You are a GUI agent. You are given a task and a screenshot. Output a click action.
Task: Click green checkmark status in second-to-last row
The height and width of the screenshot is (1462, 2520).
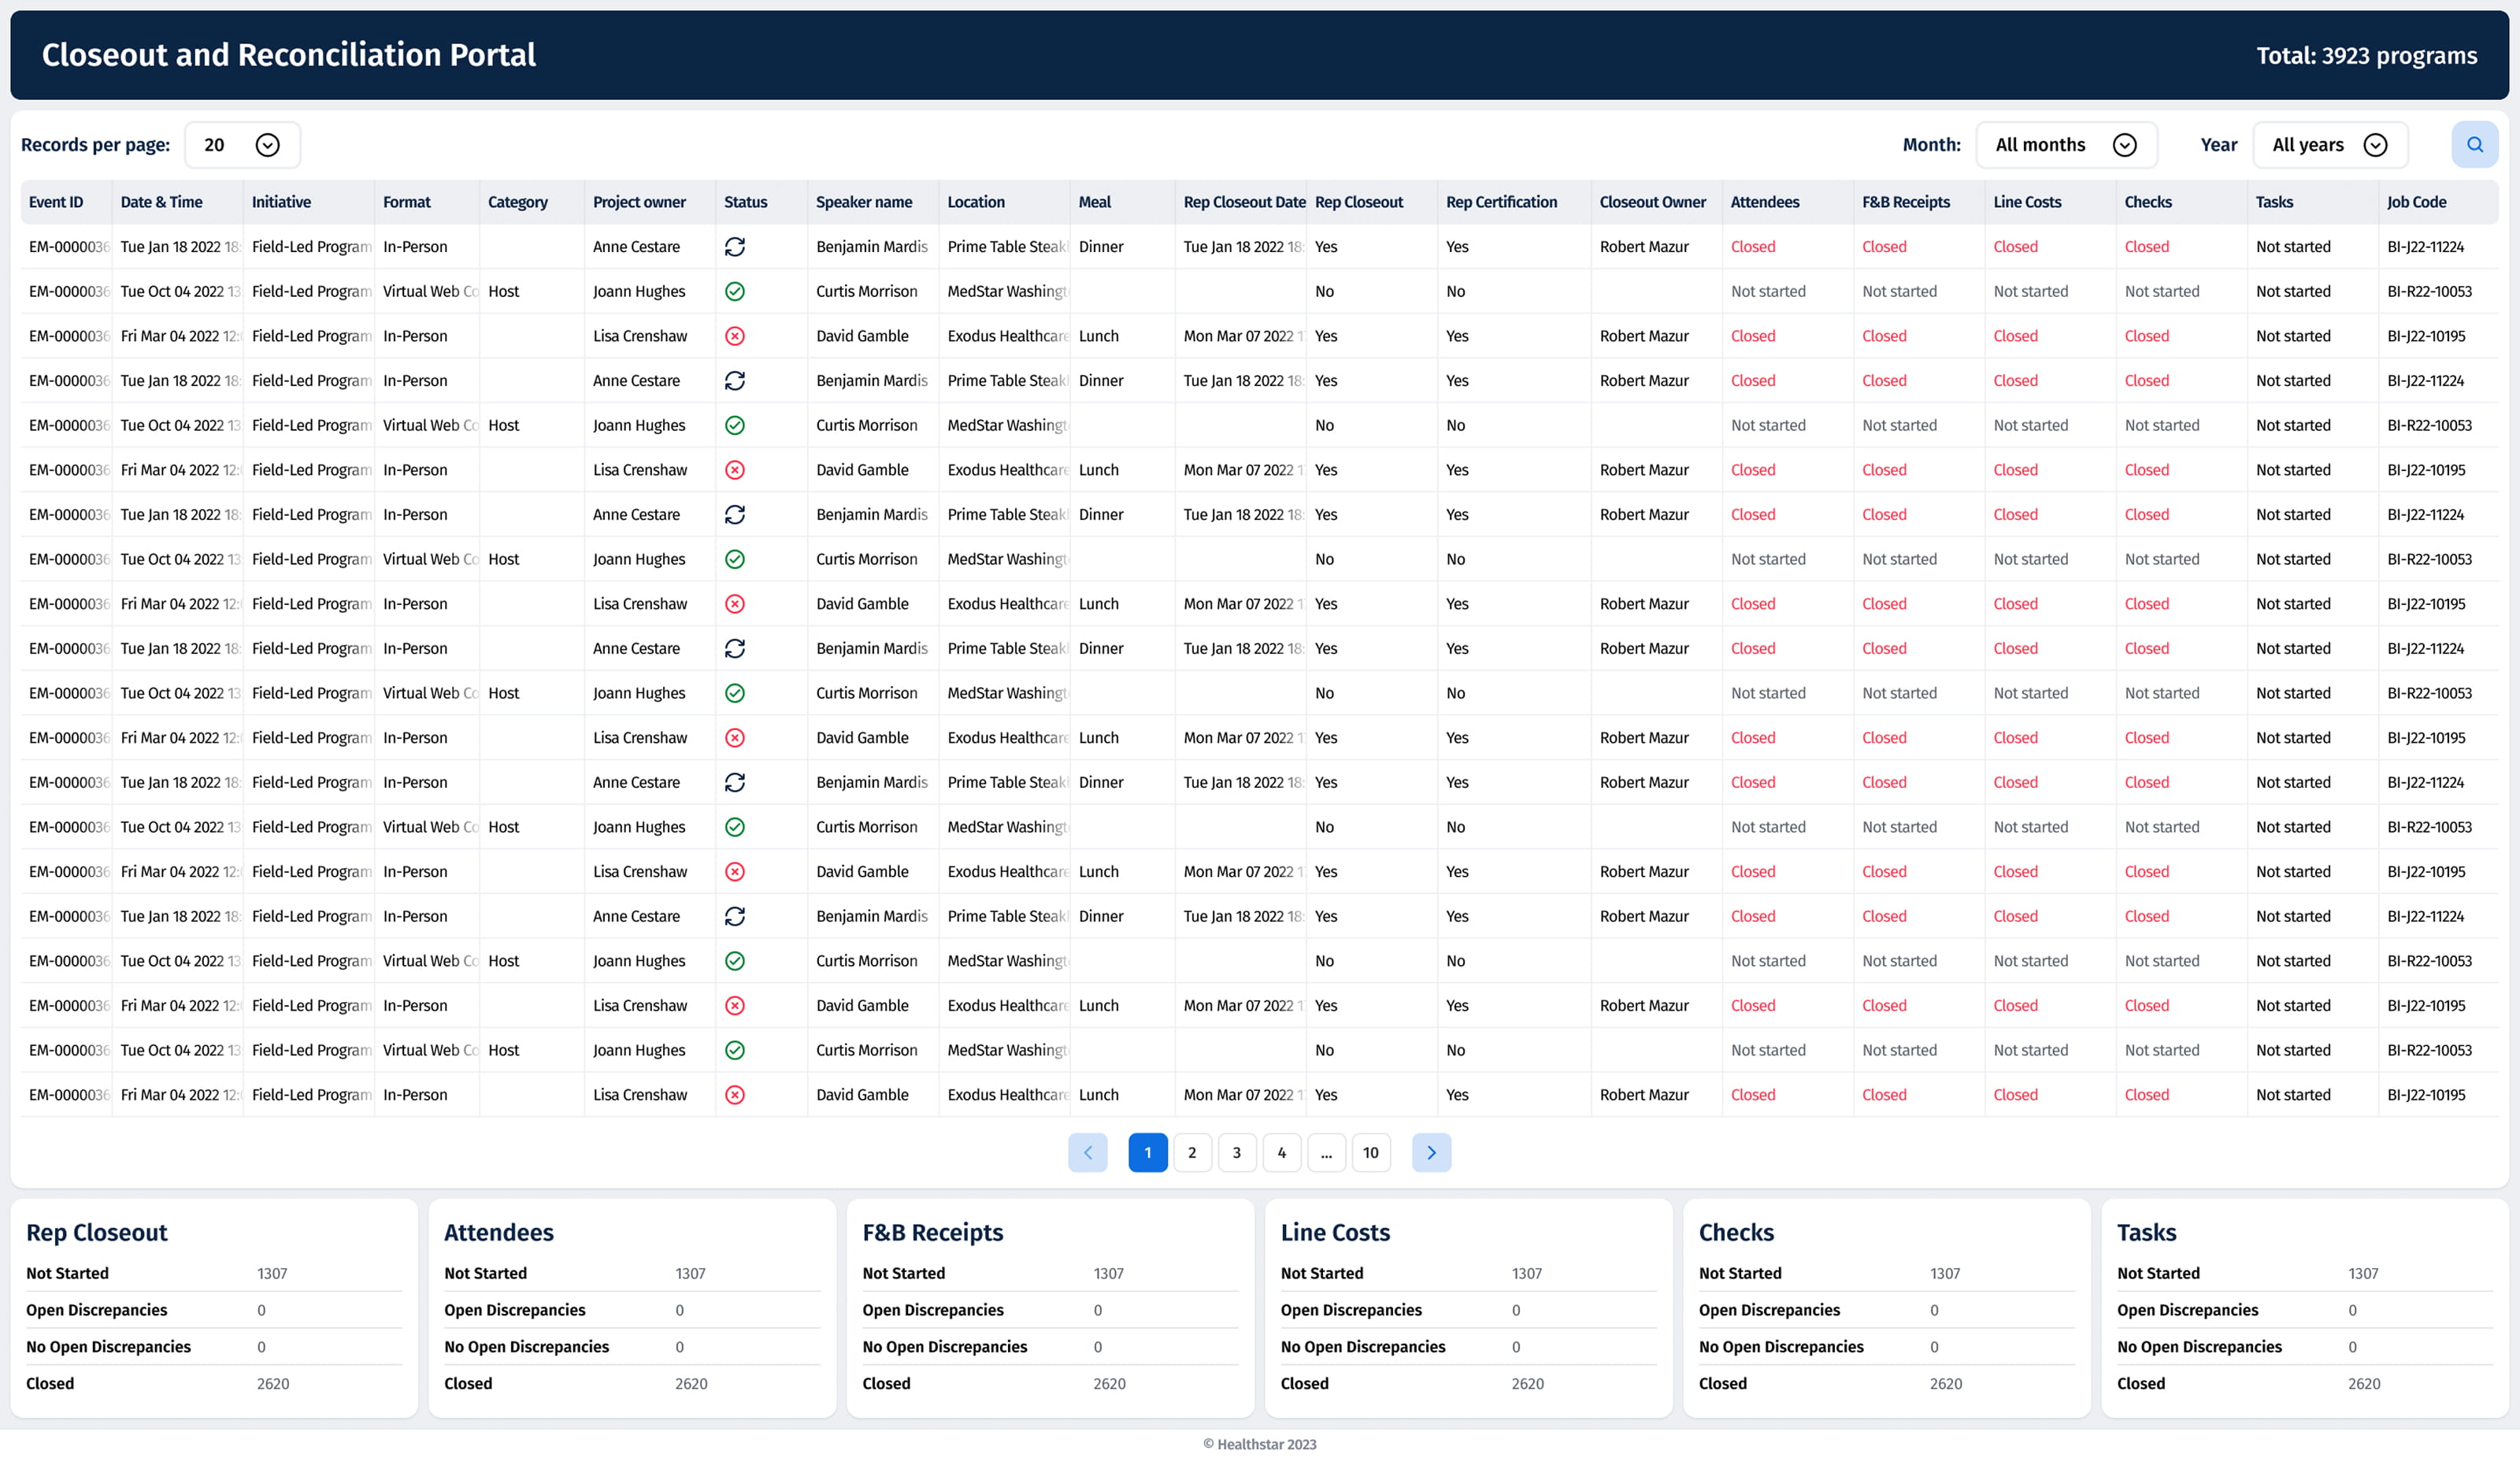[x=735, y=1050]
